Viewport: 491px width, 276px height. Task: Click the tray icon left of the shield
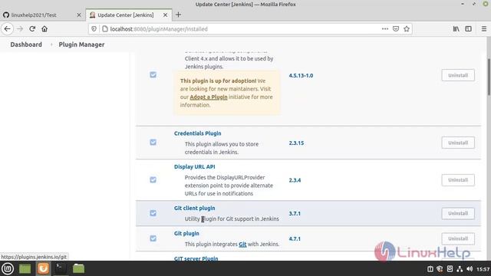coord(430,269)
